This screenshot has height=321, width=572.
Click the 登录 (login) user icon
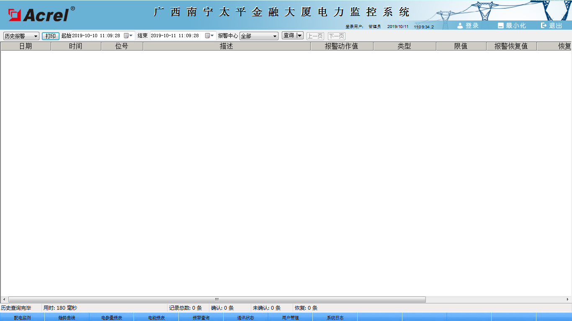pos(460,25)
